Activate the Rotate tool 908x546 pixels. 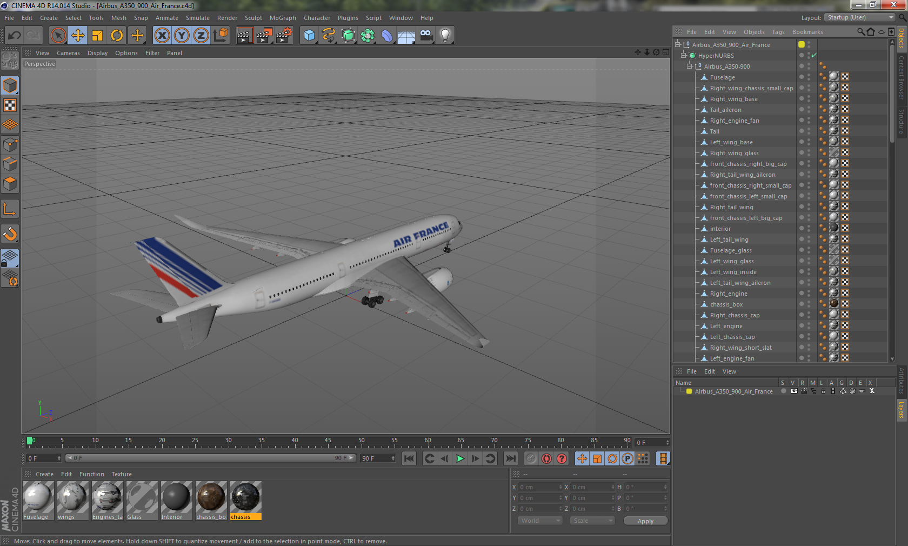pyautogui.click(x=117, y=36)
